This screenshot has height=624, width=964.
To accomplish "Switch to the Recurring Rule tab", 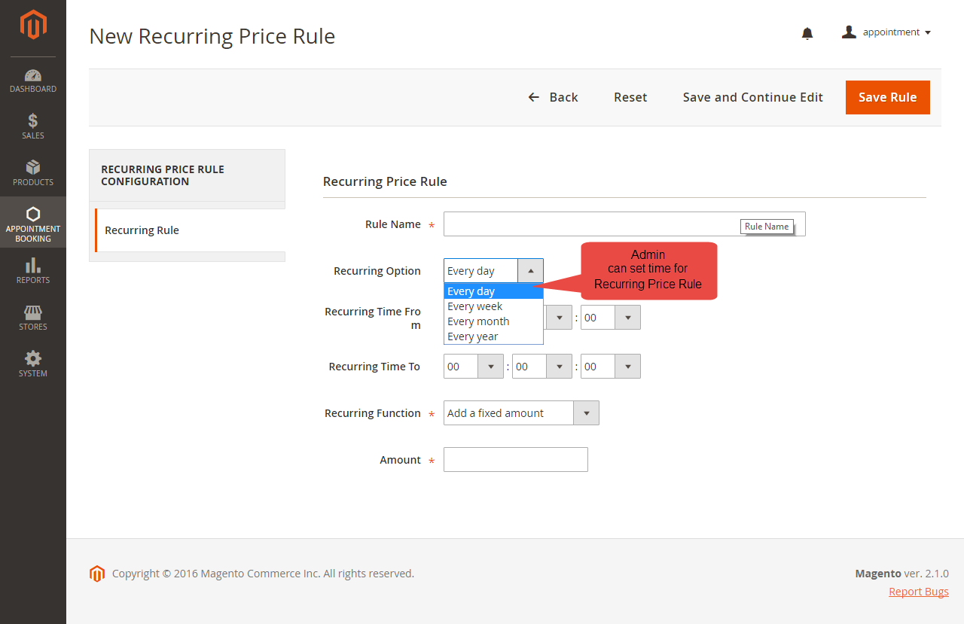I will [x=142, y=230].
